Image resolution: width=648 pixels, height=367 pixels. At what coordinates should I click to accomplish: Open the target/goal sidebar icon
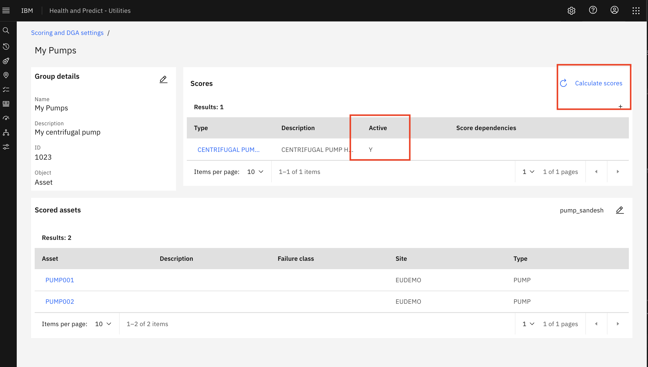pyautogui.click(x=6, y=61)
